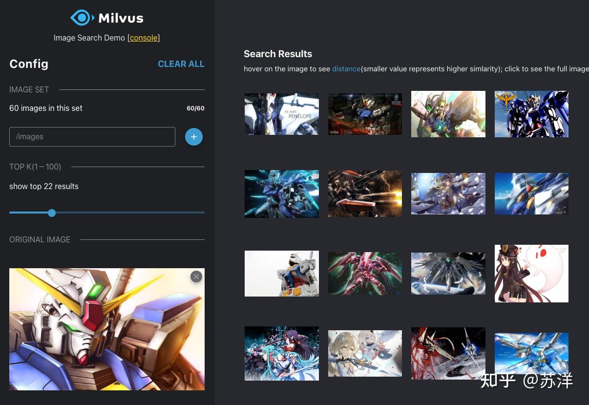Open the Hu Tao character result image
The width and height of the screenshot is (589, 405).
coord(531,274)
